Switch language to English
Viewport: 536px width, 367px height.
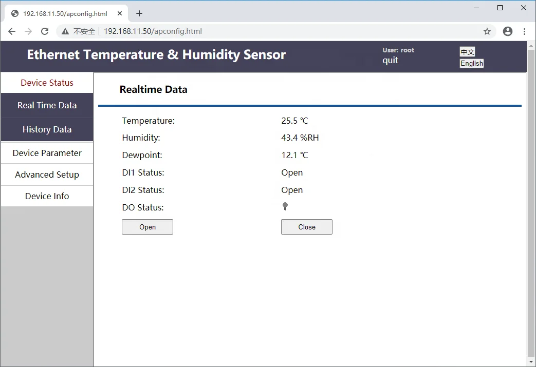pyautogui.click(x=471, y=64)
